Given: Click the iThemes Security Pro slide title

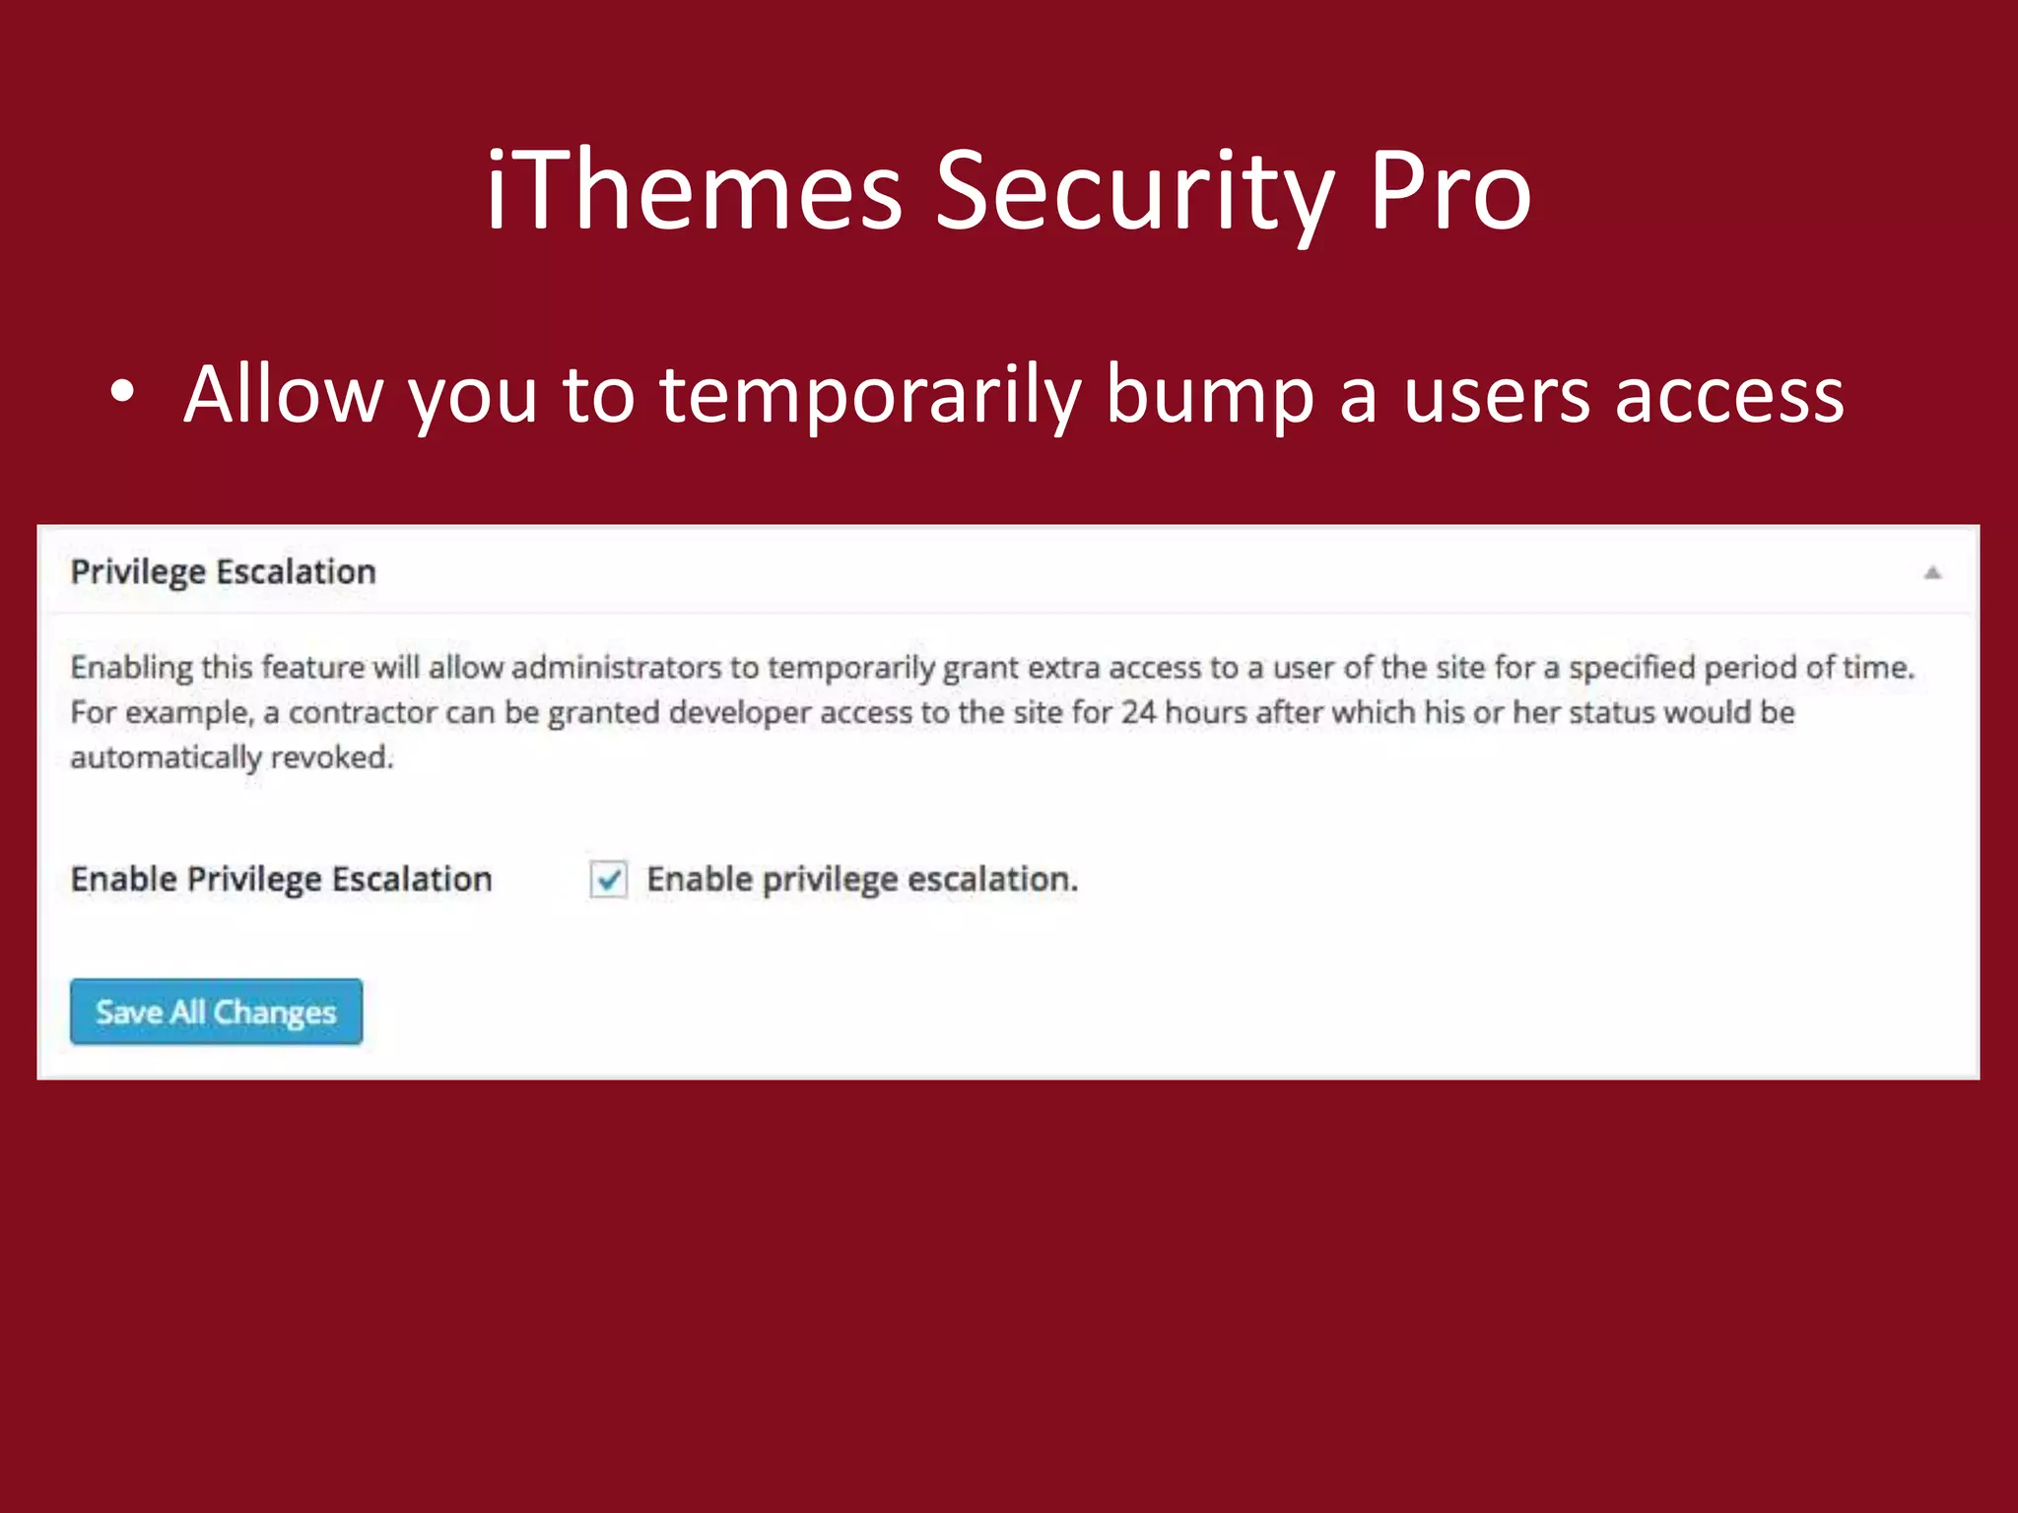Looking at the screenshot, I should click(x=1008, y=190).
